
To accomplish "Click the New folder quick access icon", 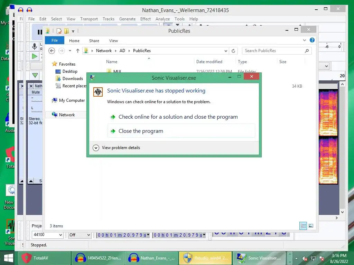I will click(66, 31).
